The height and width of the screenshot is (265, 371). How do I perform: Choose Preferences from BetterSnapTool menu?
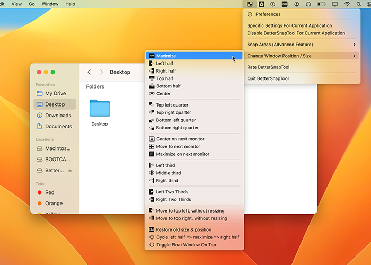[x=302, y=14]
